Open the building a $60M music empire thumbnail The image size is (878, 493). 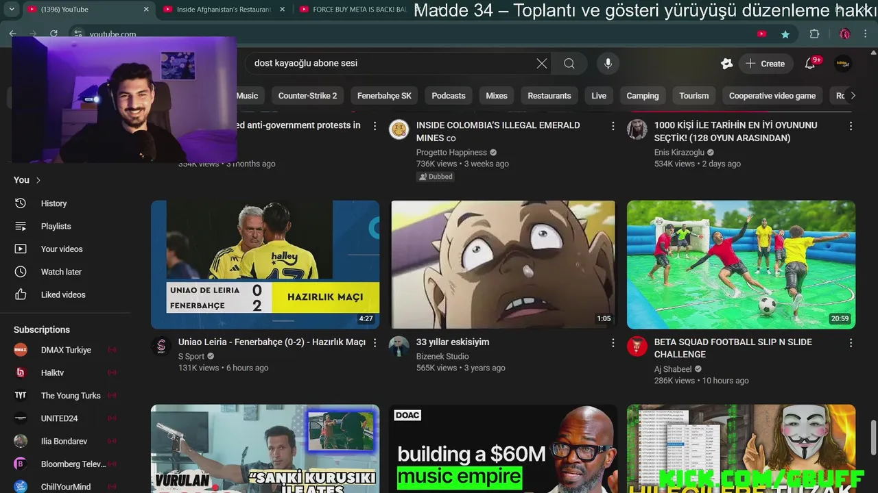tap(503, 448)
